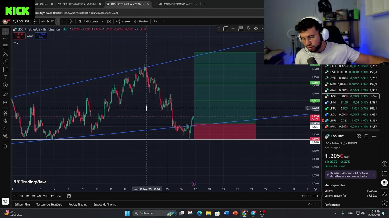Select the ruler measure tool
This screenshot has width=389, height=218.
5,95
